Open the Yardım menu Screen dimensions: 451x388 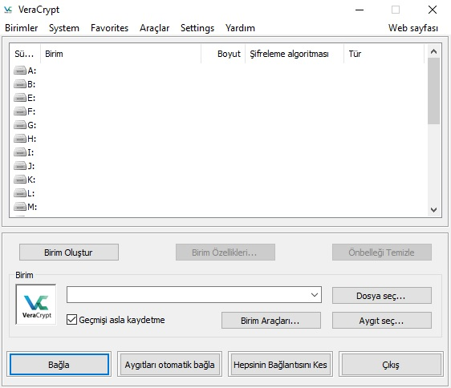pyautogui.click(x=240, y=28)
